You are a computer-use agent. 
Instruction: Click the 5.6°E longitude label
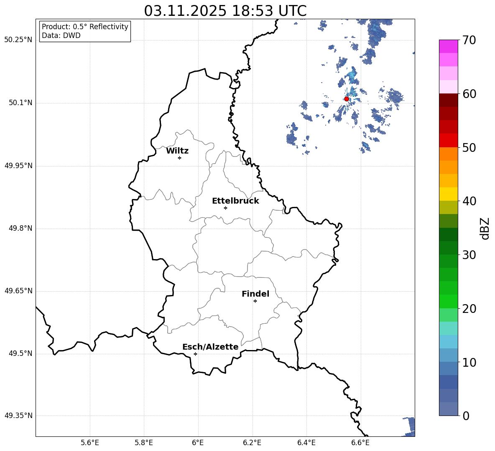(x=90, y=443)
